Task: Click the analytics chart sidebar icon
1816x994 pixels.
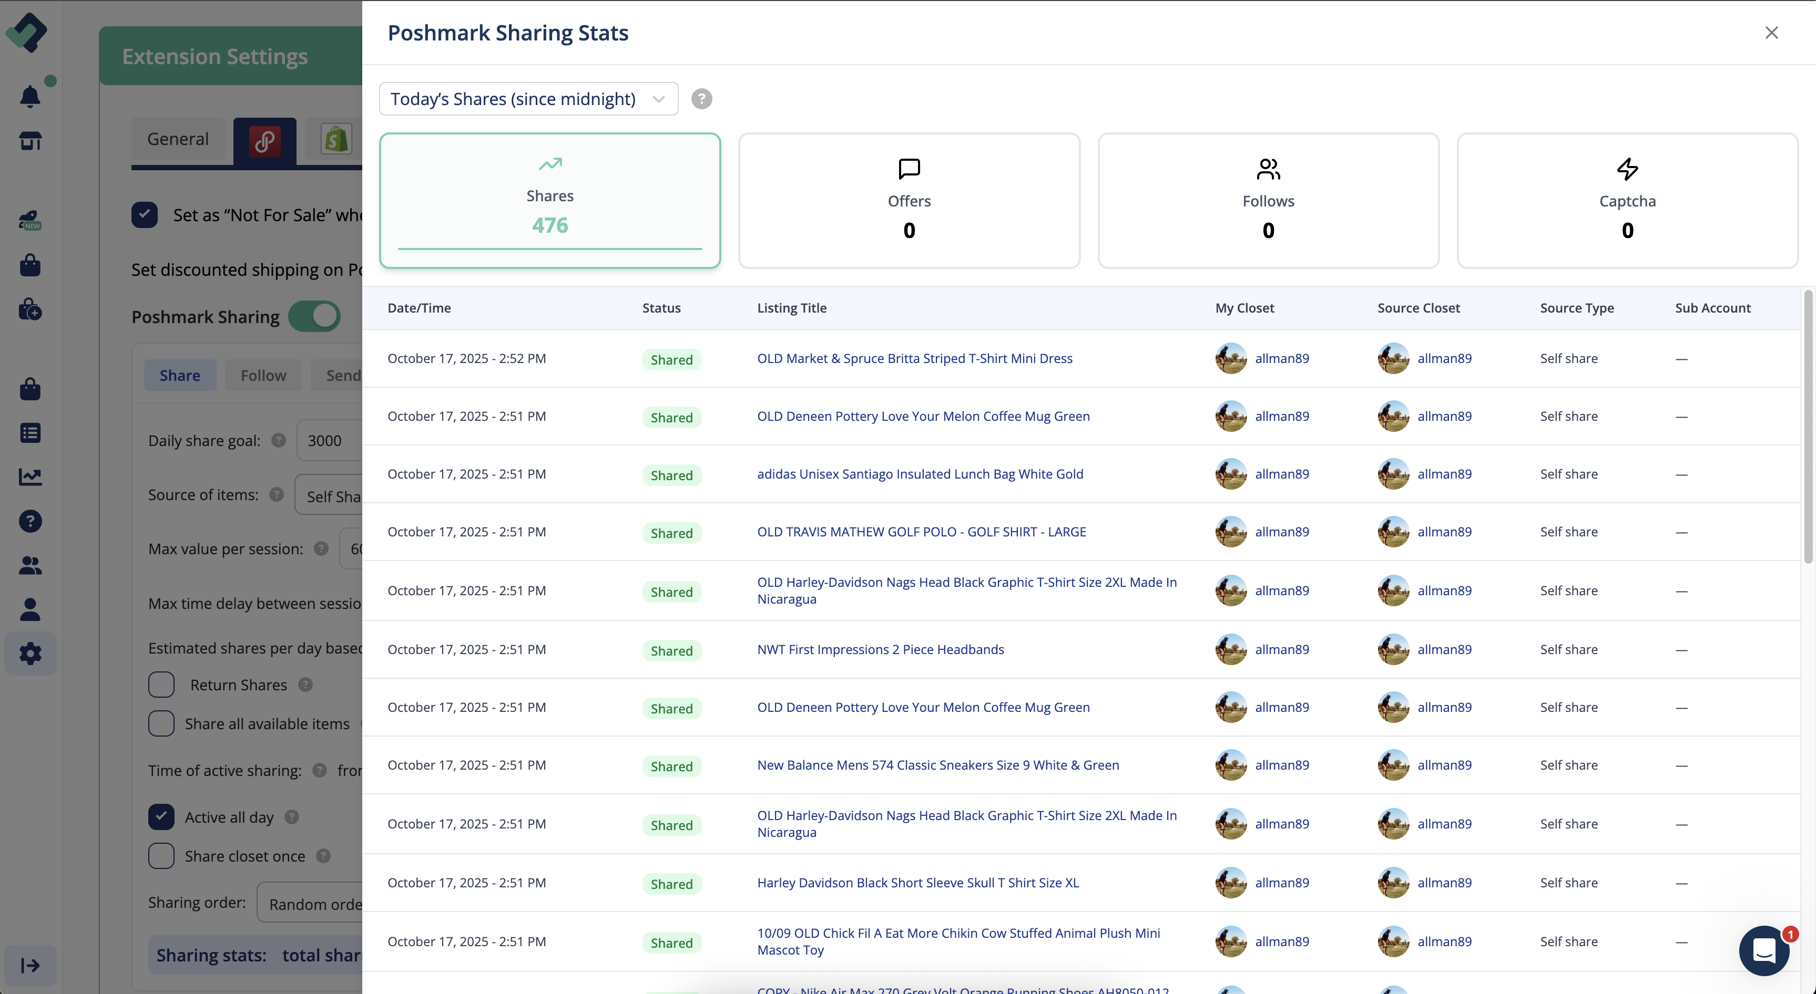Action: (x=29, y=477)
